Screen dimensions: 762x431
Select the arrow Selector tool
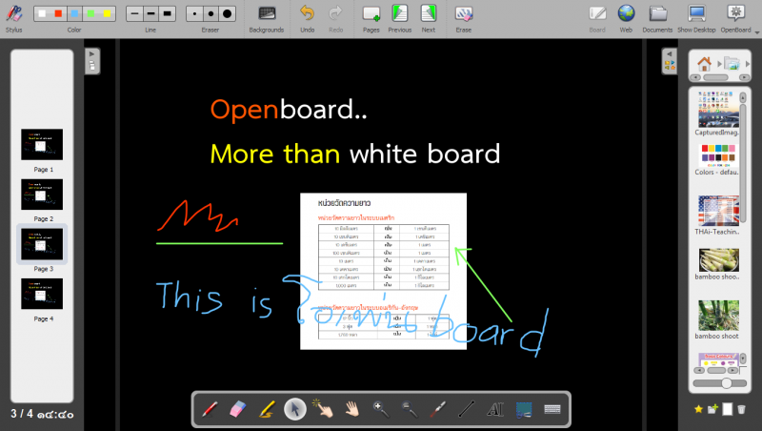pyautogui.click(x=295, y=409)
